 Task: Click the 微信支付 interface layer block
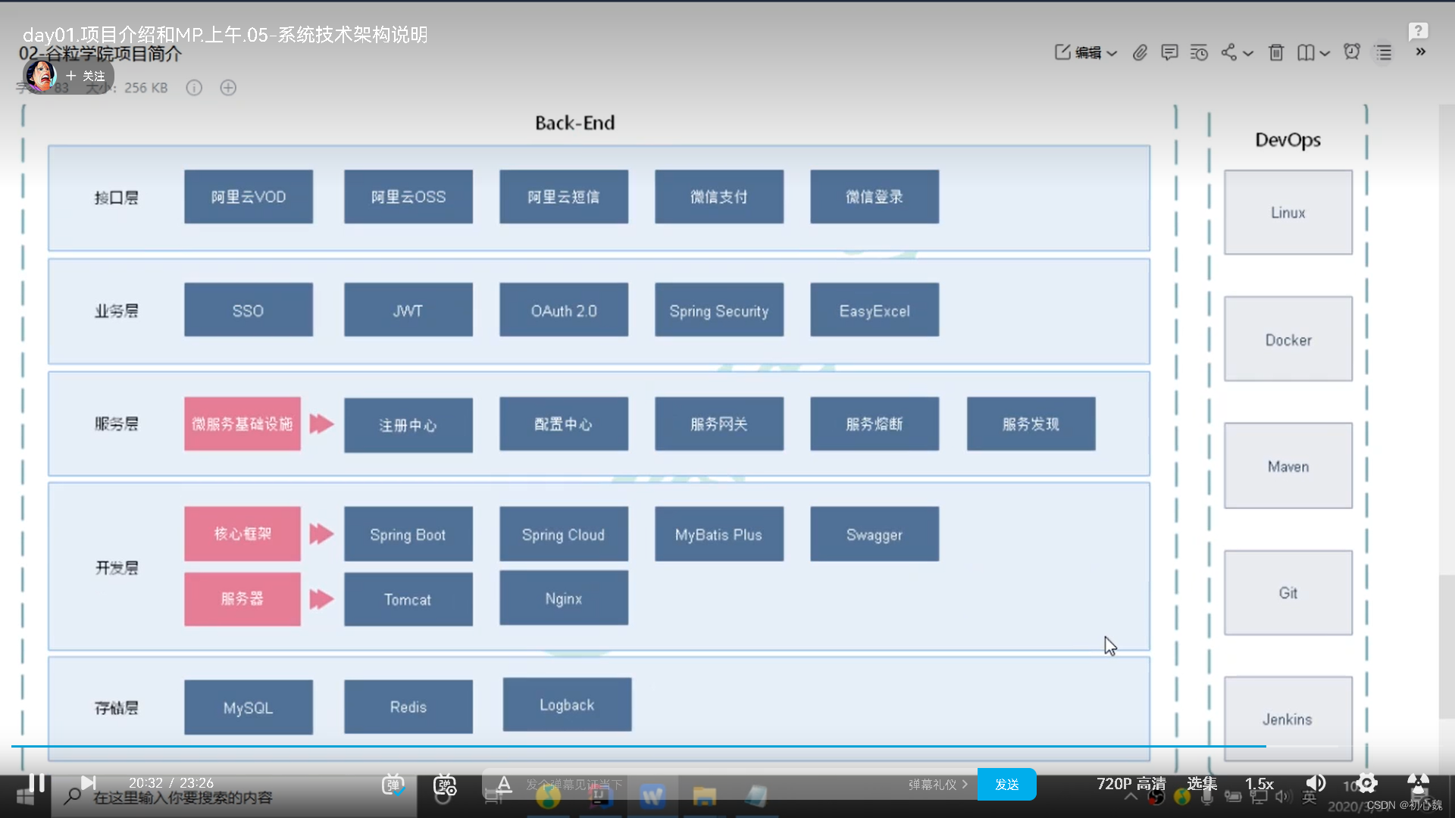tap(718, 197)
